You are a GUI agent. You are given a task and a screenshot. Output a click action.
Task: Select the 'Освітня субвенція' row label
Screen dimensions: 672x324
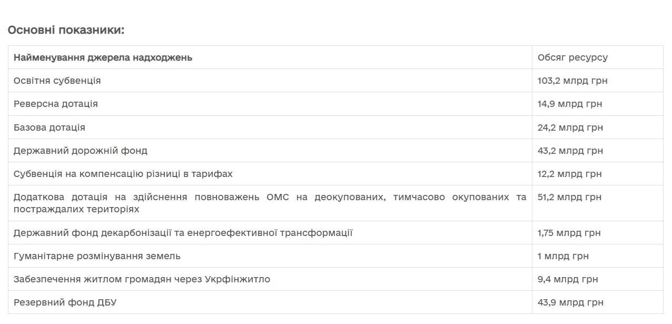57,81
